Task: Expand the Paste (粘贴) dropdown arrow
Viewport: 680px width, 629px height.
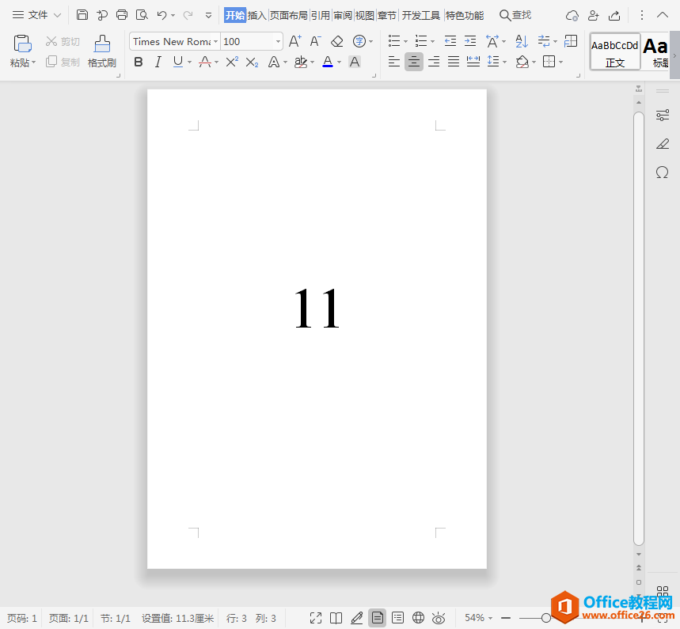Action: tap(33, 63)
